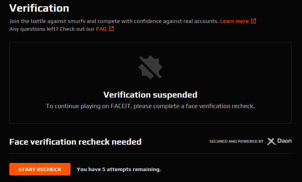Image resolution: width=302 pixels, height=182 pixels.
Task: Click the face verification recheck instruction text
Action: tap(150, 106)
